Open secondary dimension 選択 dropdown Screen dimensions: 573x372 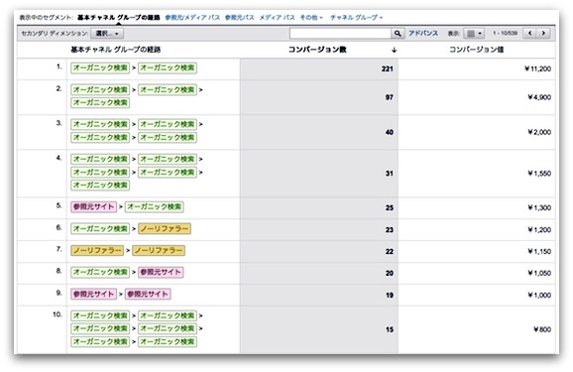(107, 34)
